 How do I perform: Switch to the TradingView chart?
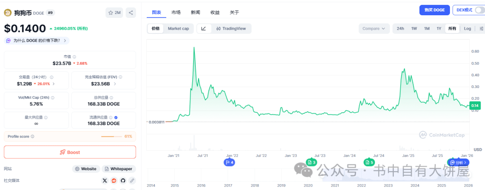coord(231,28)
